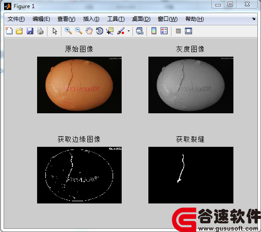Click the Link Plot icon
Viewport: 261px width, 232px height.
point(139,31)
